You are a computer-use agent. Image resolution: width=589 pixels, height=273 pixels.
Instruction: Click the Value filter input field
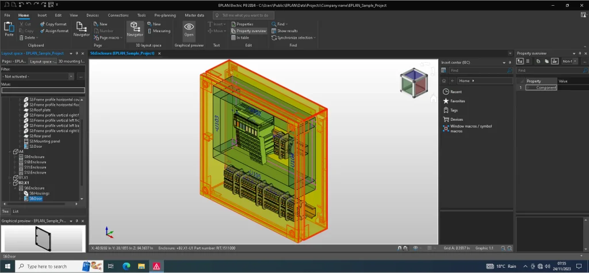(43, 90)
